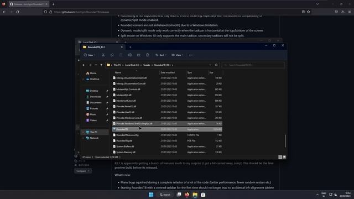Click the Explorer file list vertical scrollbar
Image resolution: width=354 pixels, height=199 pixels.
[x=285, y=141]
